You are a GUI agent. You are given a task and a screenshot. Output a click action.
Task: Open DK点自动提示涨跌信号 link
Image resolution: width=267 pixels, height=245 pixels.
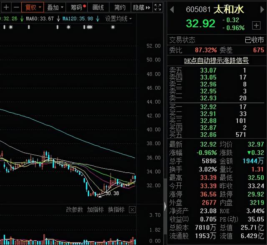pyautogui.click(x=217, y=61)
